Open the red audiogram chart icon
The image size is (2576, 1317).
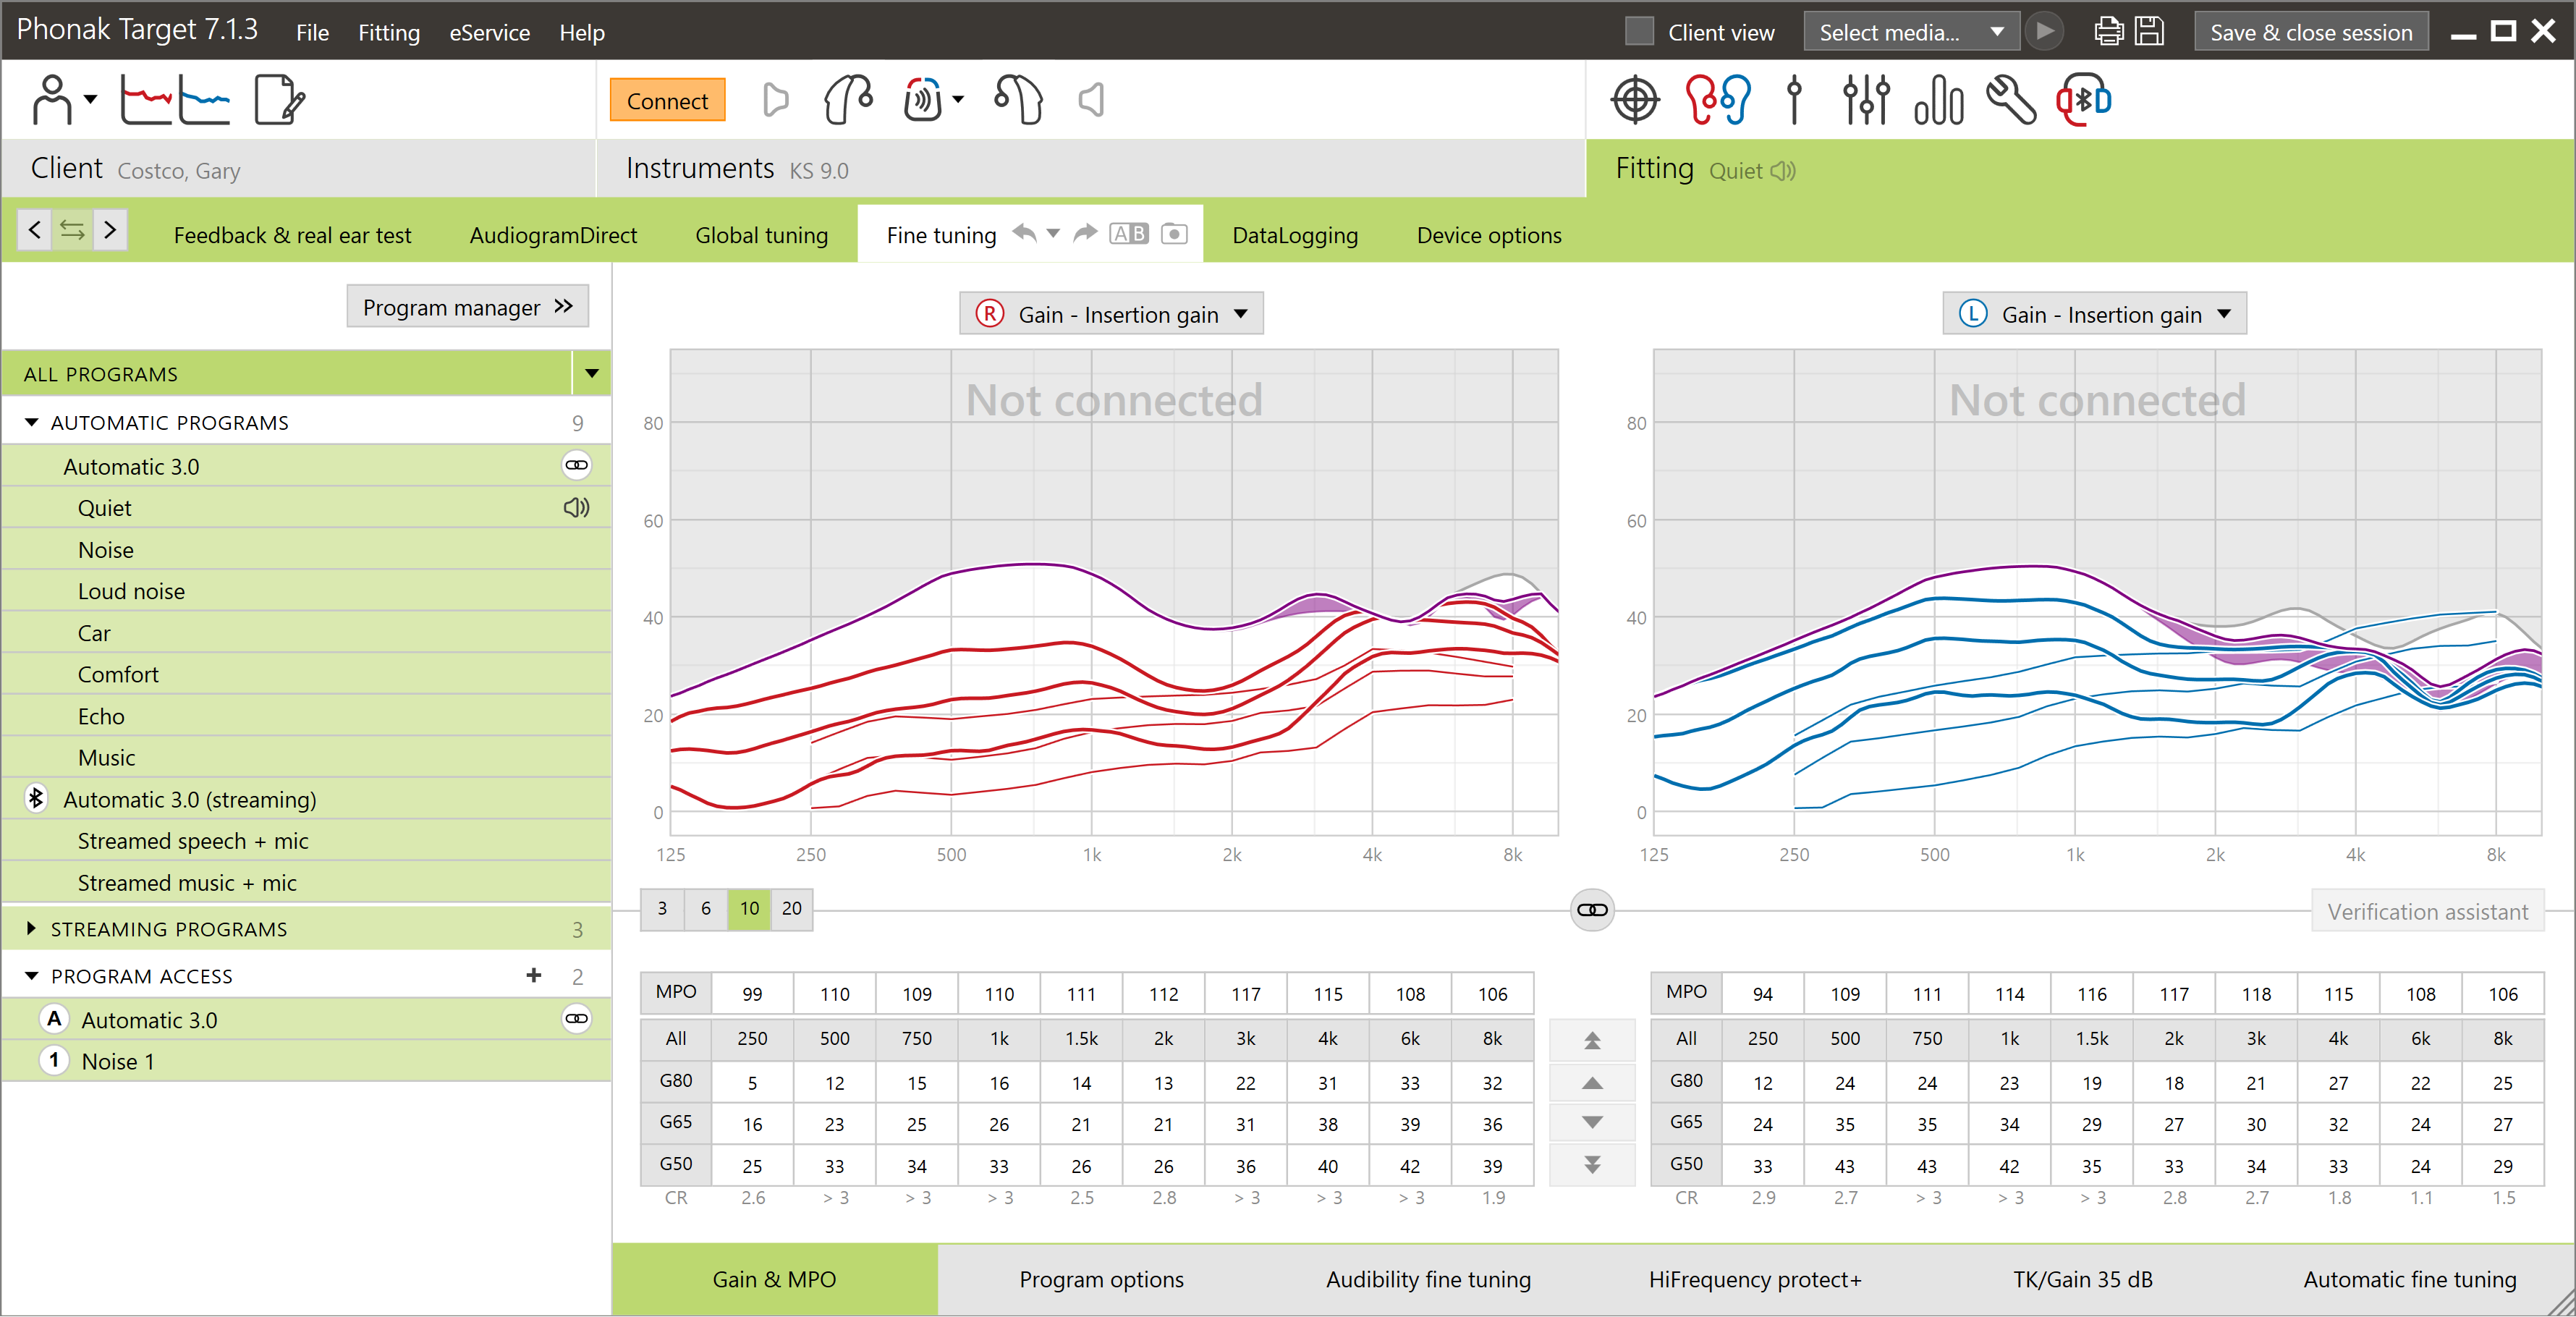[146, 100]
